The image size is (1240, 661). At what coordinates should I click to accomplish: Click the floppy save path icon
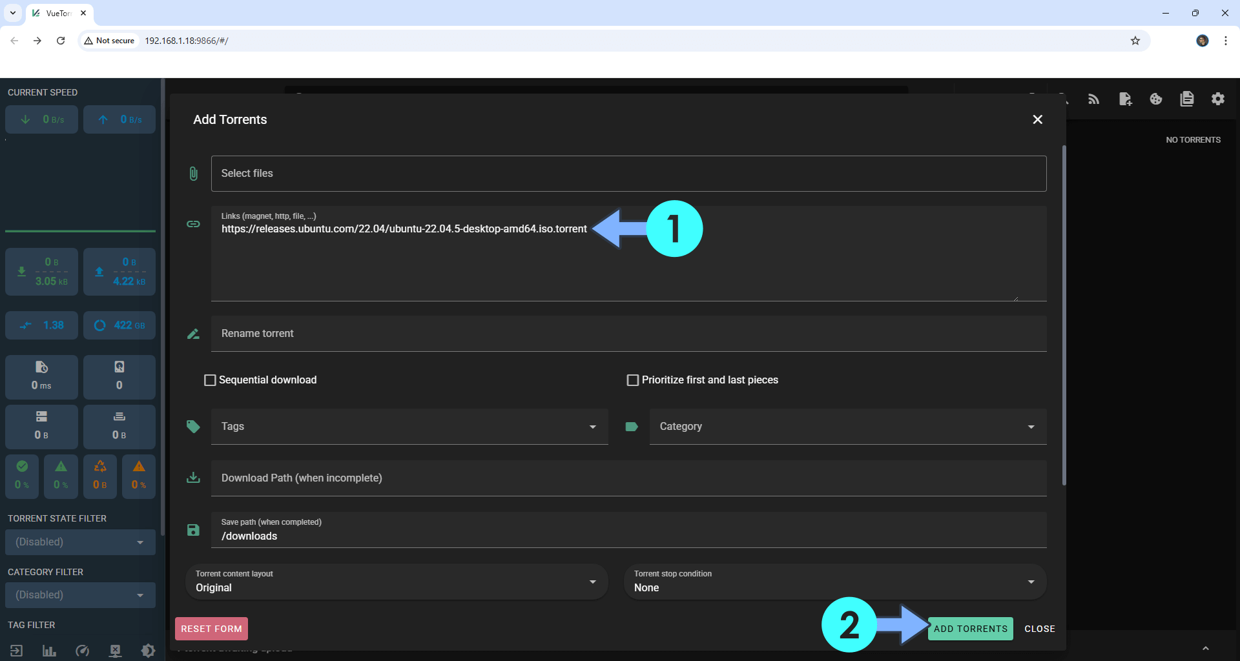[x=193, y=530]
